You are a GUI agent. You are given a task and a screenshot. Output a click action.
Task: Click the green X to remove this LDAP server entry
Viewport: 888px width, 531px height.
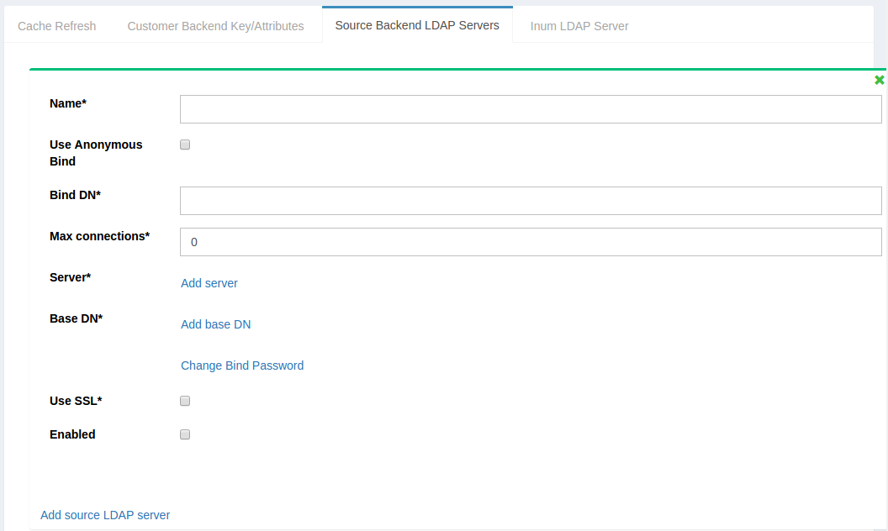pos(880,80)
